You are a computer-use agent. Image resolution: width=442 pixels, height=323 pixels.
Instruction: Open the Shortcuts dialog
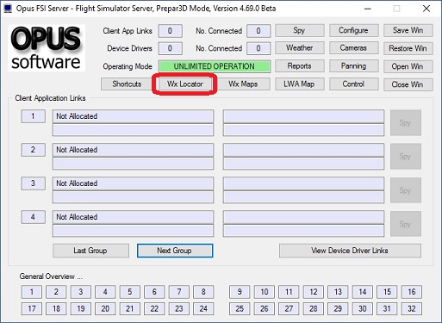[x=127, y=84]
